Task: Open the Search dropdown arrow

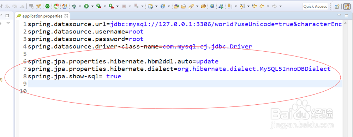Action: click(197, 6)
